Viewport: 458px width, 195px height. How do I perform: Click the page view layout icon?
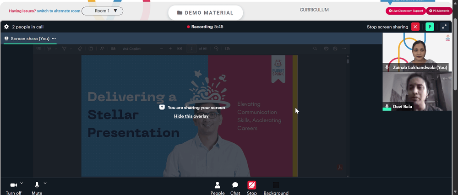tap(228, 49)
